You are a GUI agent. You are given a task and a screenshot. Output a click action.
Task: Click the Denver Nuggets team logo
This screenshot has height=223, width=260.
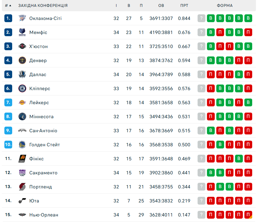pos(22,60)
